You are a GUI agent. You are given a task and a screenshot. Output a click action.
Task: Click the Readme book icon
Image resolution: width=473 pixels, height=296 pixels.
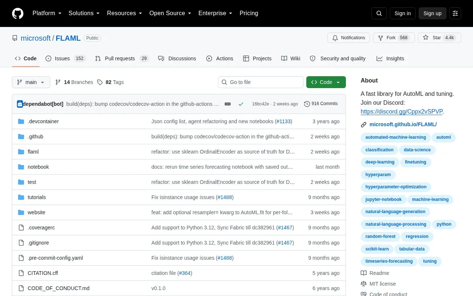(x=364, y=273)
